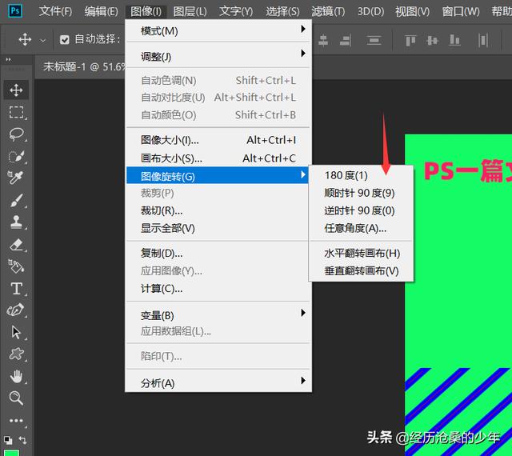The image size is (512, 456).
Task: Click the Move tool icon in options bar
Action: [x=25, y=40]
